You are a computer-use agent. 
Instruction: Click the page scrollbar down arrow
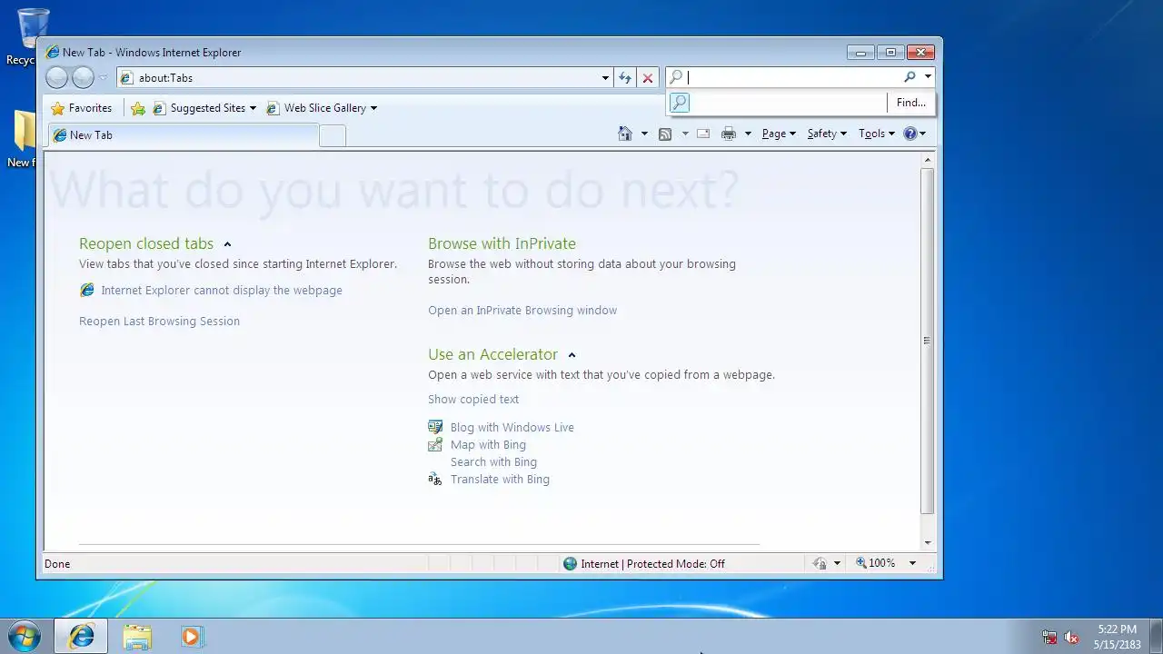[928, 542]
